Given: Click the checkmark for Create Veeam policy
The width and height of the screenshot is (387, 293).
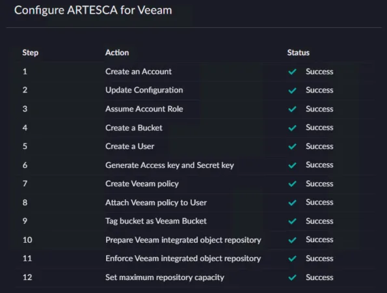Looking at the screenshot, I should tap(293, 184).
